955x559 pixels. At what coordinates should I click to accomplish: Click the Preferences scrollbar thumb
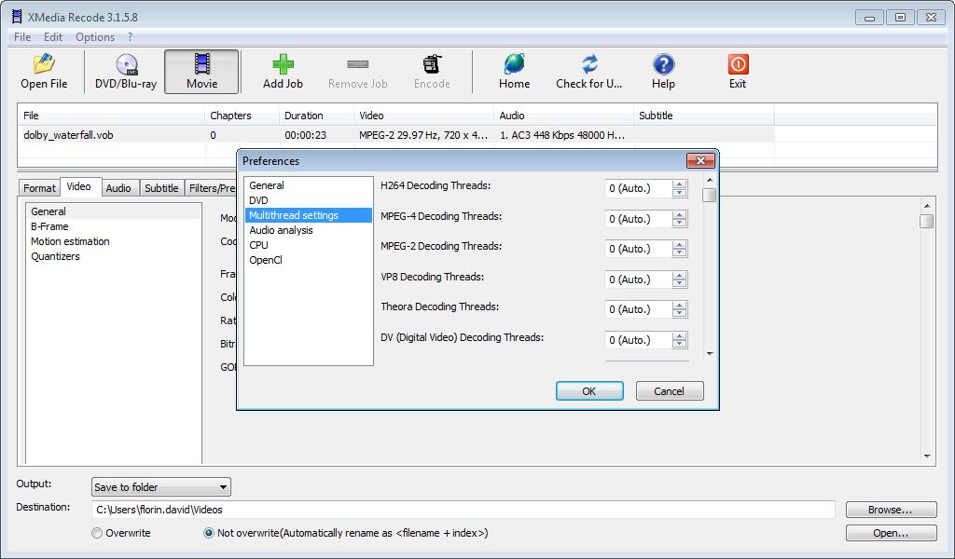coord(709,195)
